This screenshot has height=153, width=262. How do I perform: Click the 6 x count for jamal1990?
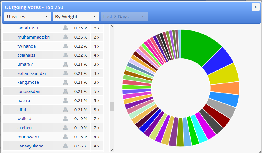click(x=96, y=28)
